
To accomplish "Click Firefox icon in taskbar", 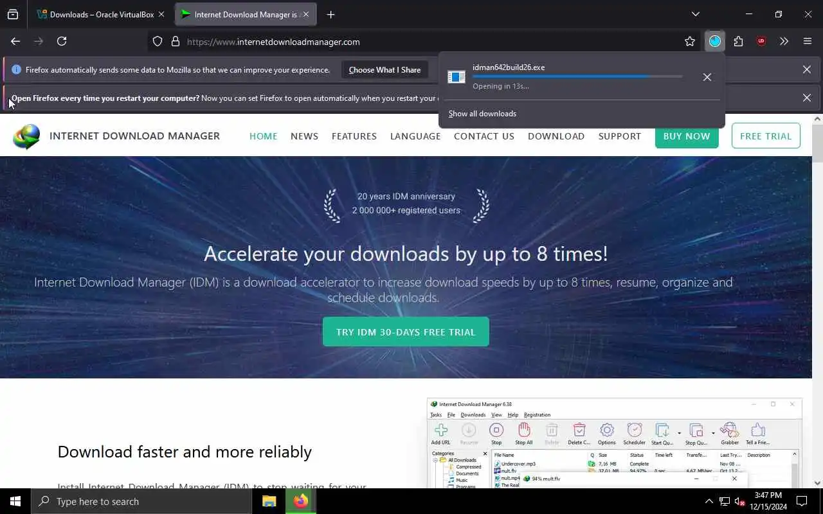I will (301, 501).
